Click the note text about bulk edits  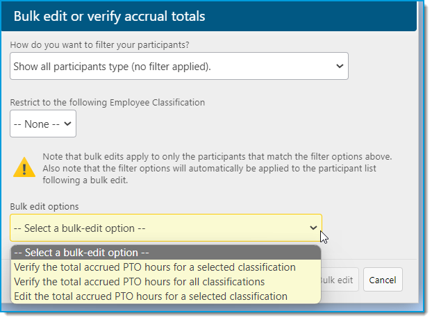coord(217,168)
